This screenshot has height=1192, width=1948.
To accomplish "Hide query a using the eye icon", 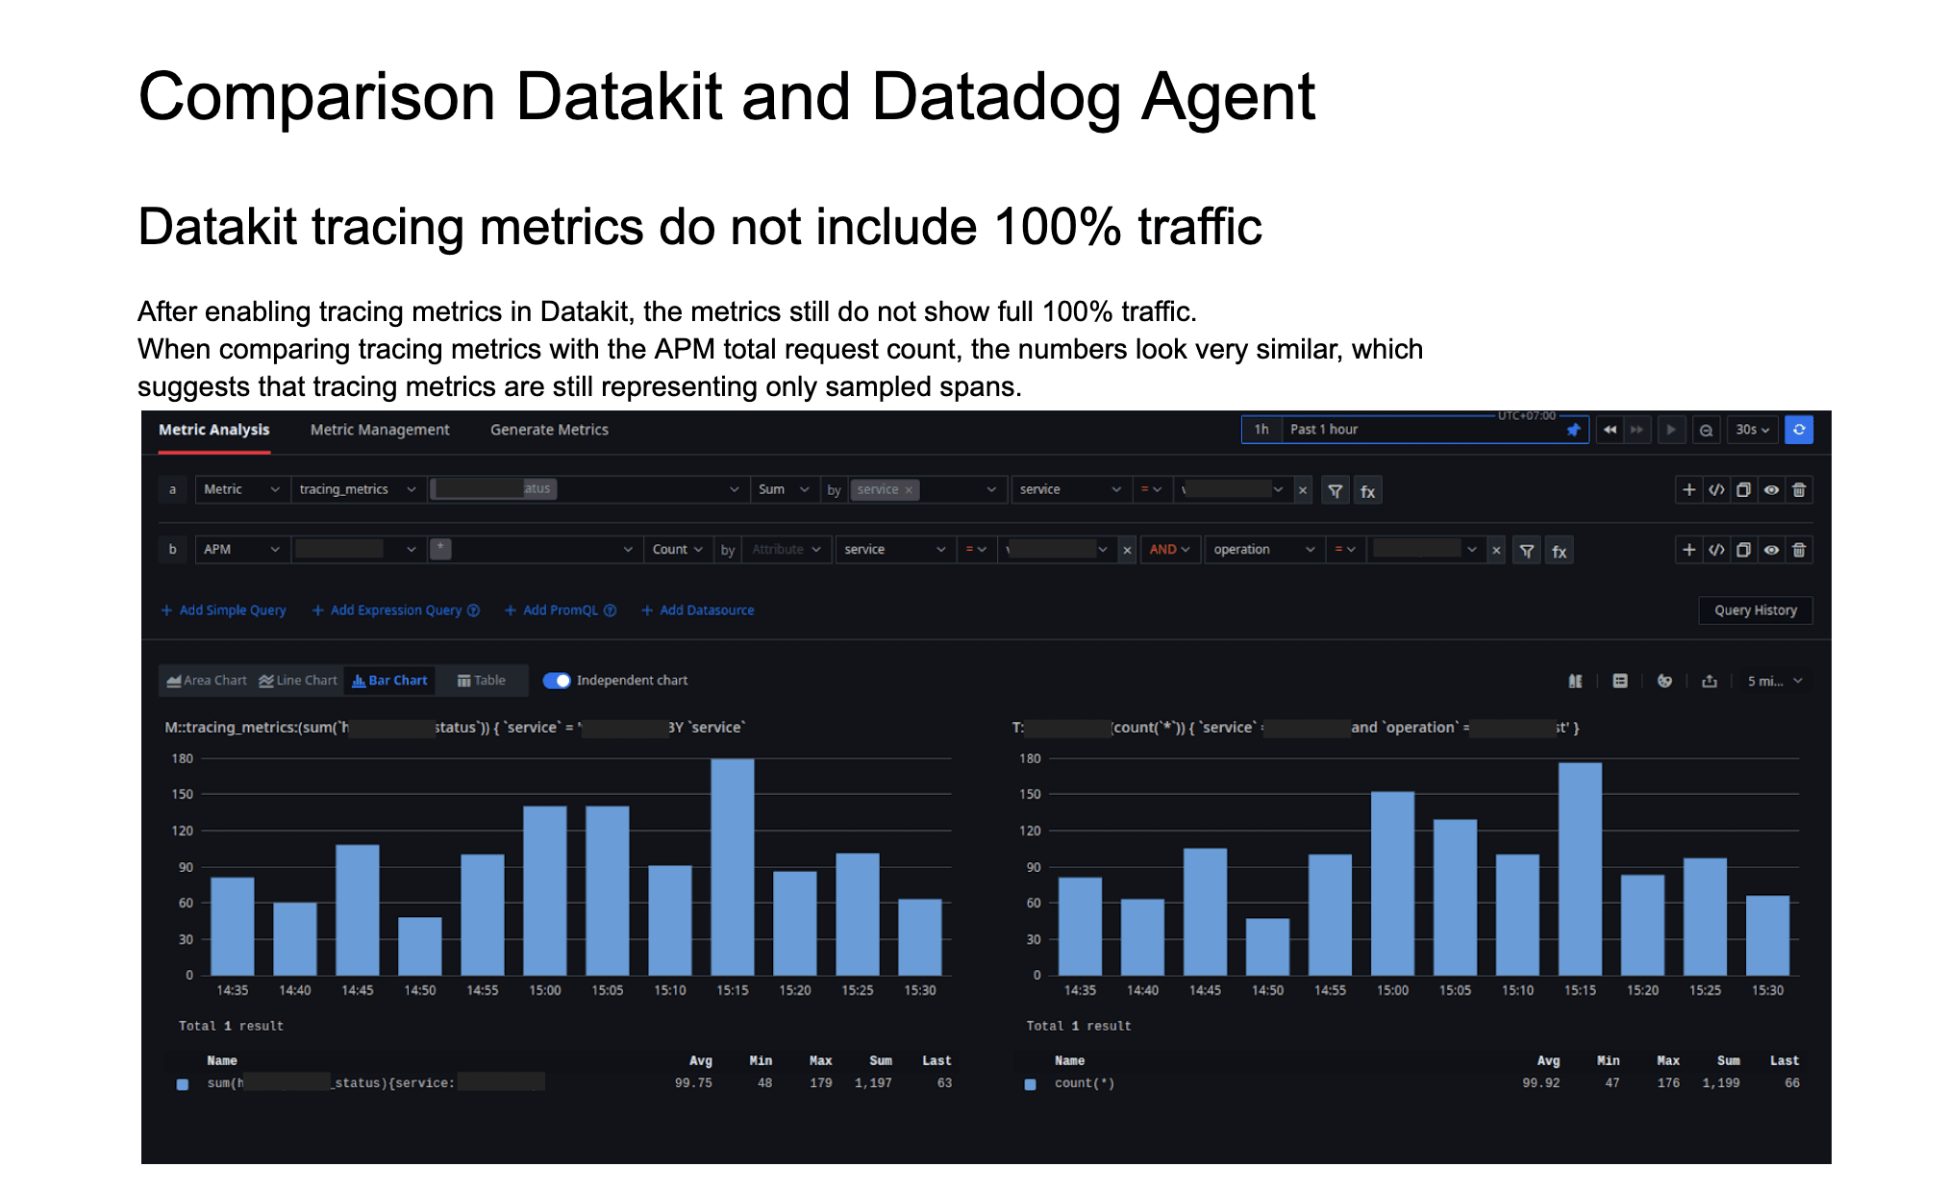I will tap(1771, 490).
